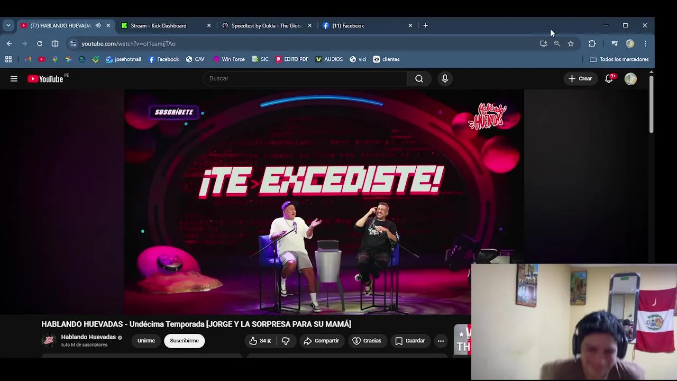Click the page vertical scrollbar
The width and height of the screenshot is (677, 381).
click(651, 105)
